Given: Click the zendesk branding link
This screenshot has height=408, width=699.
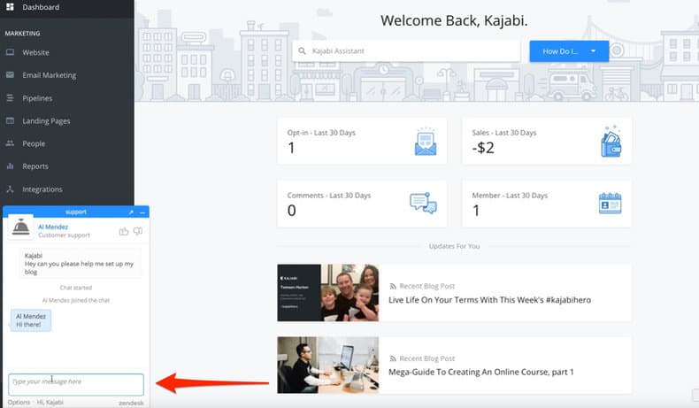Looking at the screenshot, I should coord(131,403).
